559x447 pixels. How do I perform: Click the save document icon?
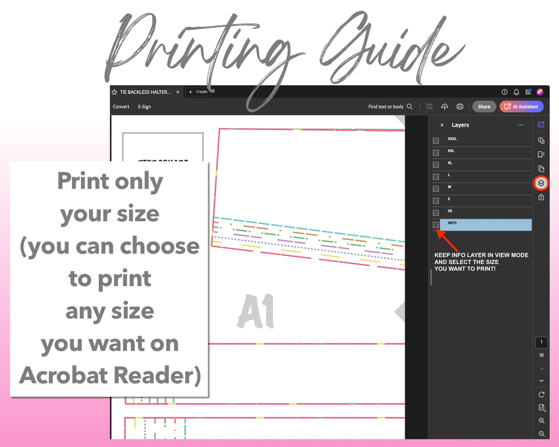point(429,106)
